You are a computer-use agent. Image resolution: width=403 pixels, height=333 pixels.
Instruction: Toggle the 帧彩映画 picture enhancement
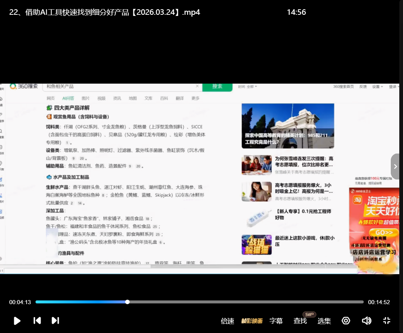252,321
